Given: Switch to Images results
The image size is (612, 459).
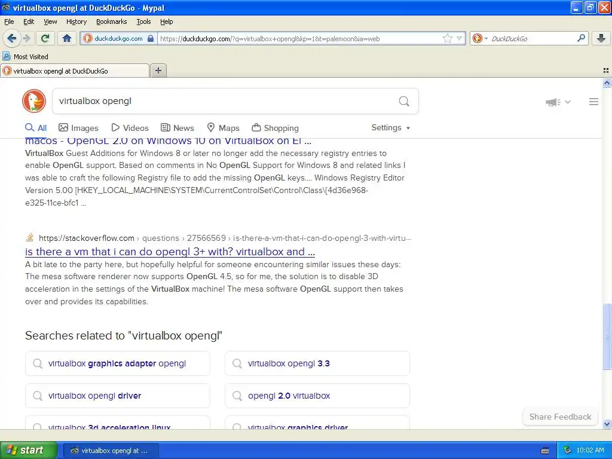Looking at the screenshot, I should point(78,128).
